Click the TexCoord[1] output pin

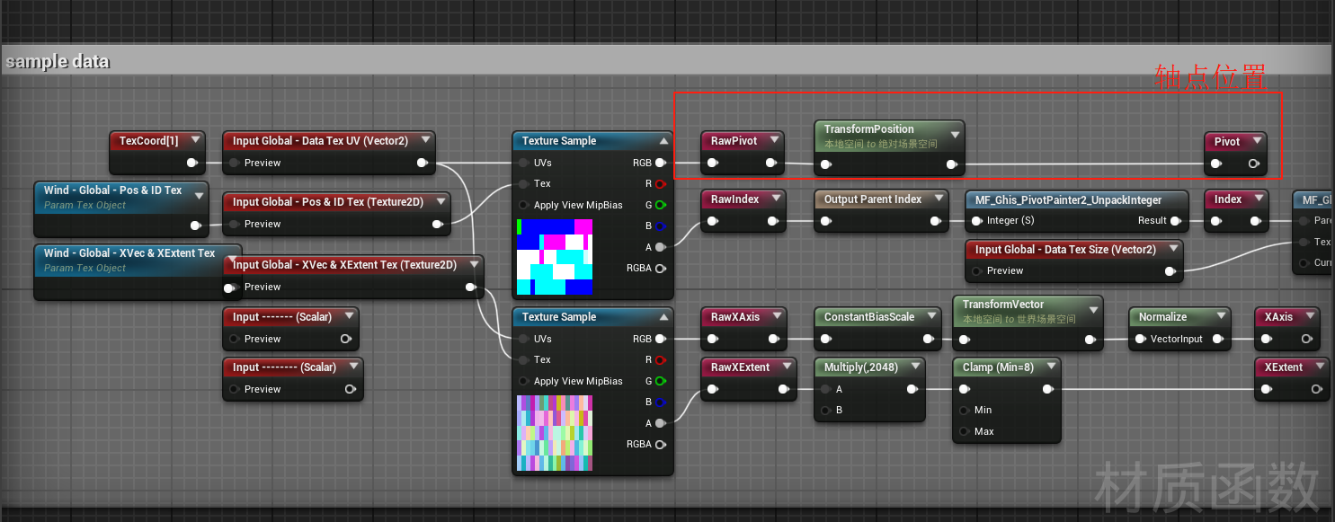[191, 163]
